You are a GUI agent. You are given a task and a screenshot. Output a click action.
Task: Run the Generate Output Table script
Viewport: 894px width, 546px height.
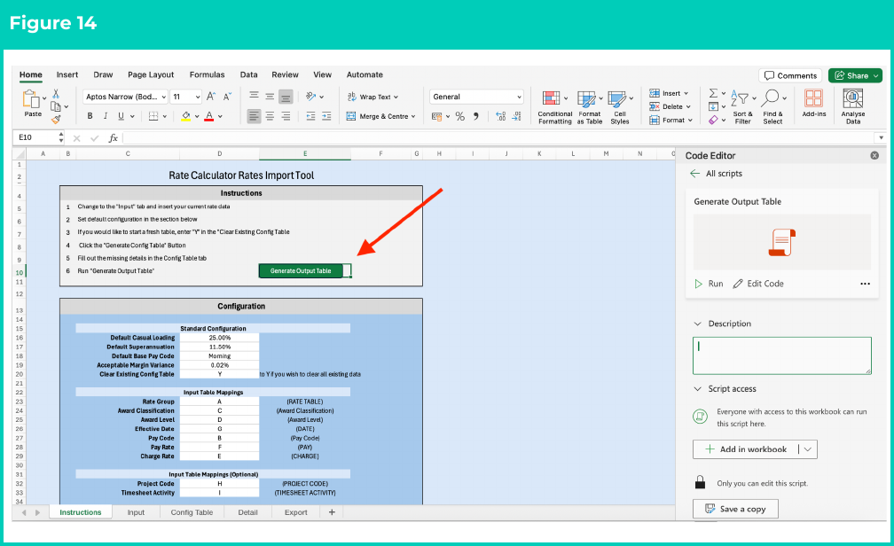(x=709, y=284)
